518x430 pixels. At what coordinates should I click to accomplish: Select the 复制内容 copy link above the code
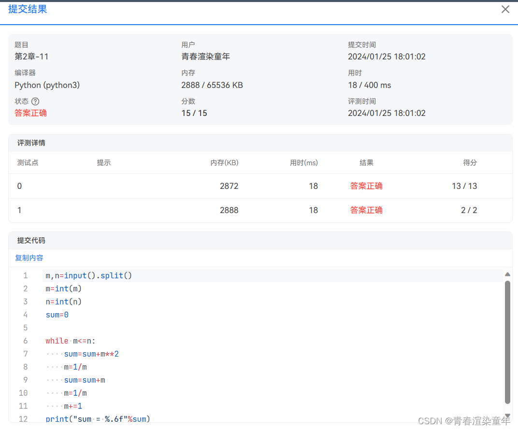pos(29,258)
